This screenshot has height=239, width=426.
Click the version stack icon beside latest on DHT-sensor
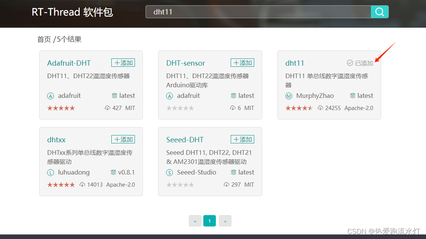(x=234, y=96)
